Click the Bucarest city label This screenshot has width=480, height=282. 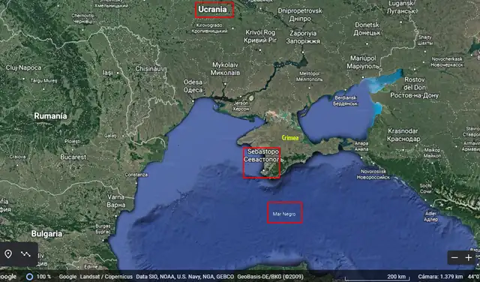(73, 157)
